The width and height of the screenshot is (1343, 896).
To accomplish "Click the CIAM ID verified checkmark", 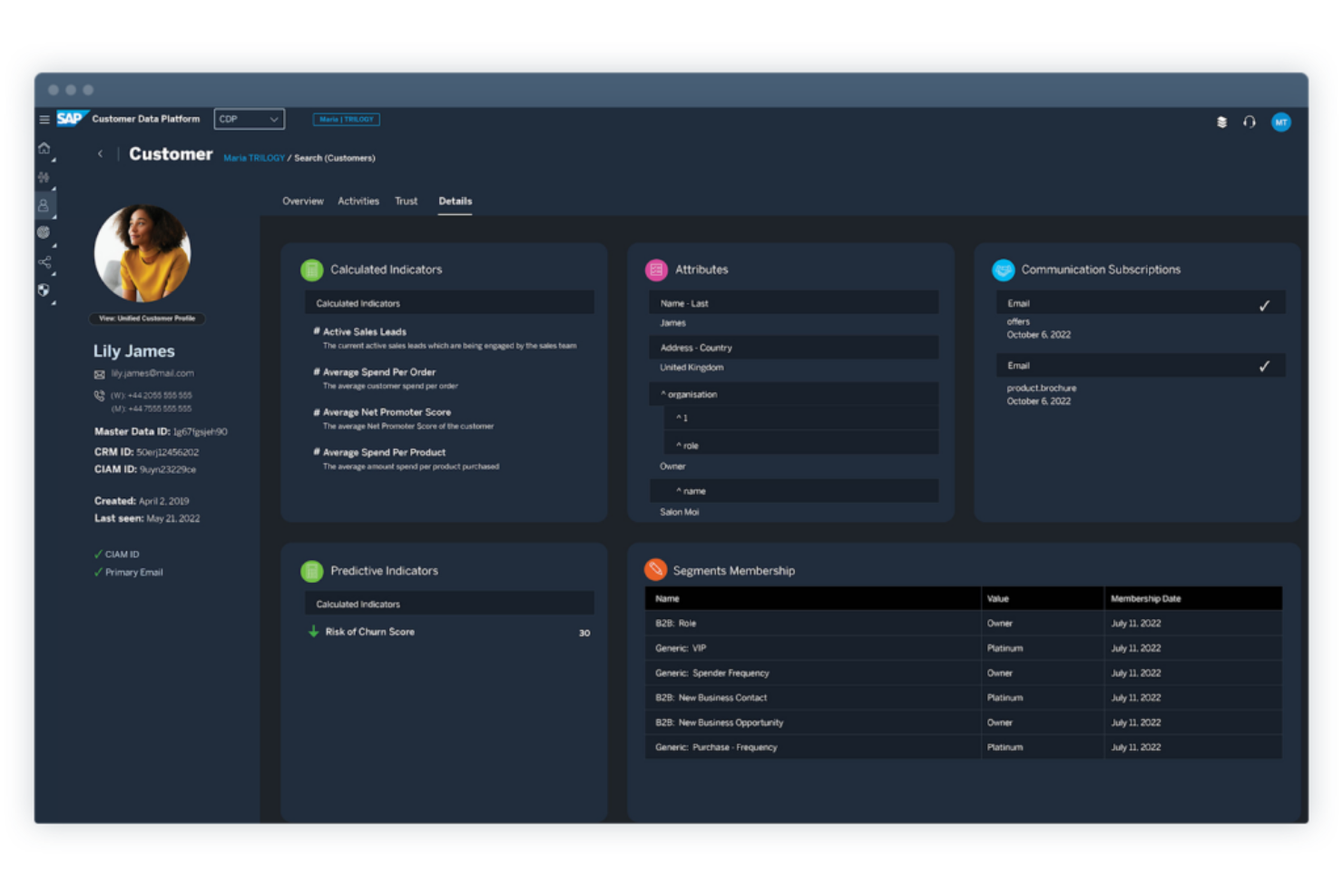I will coord(98,554).
